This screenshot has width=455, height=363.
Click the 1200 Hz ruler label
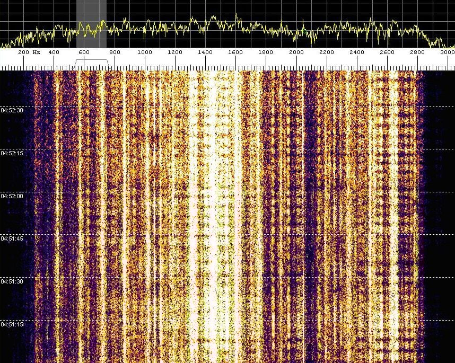(x=175, y=52)
